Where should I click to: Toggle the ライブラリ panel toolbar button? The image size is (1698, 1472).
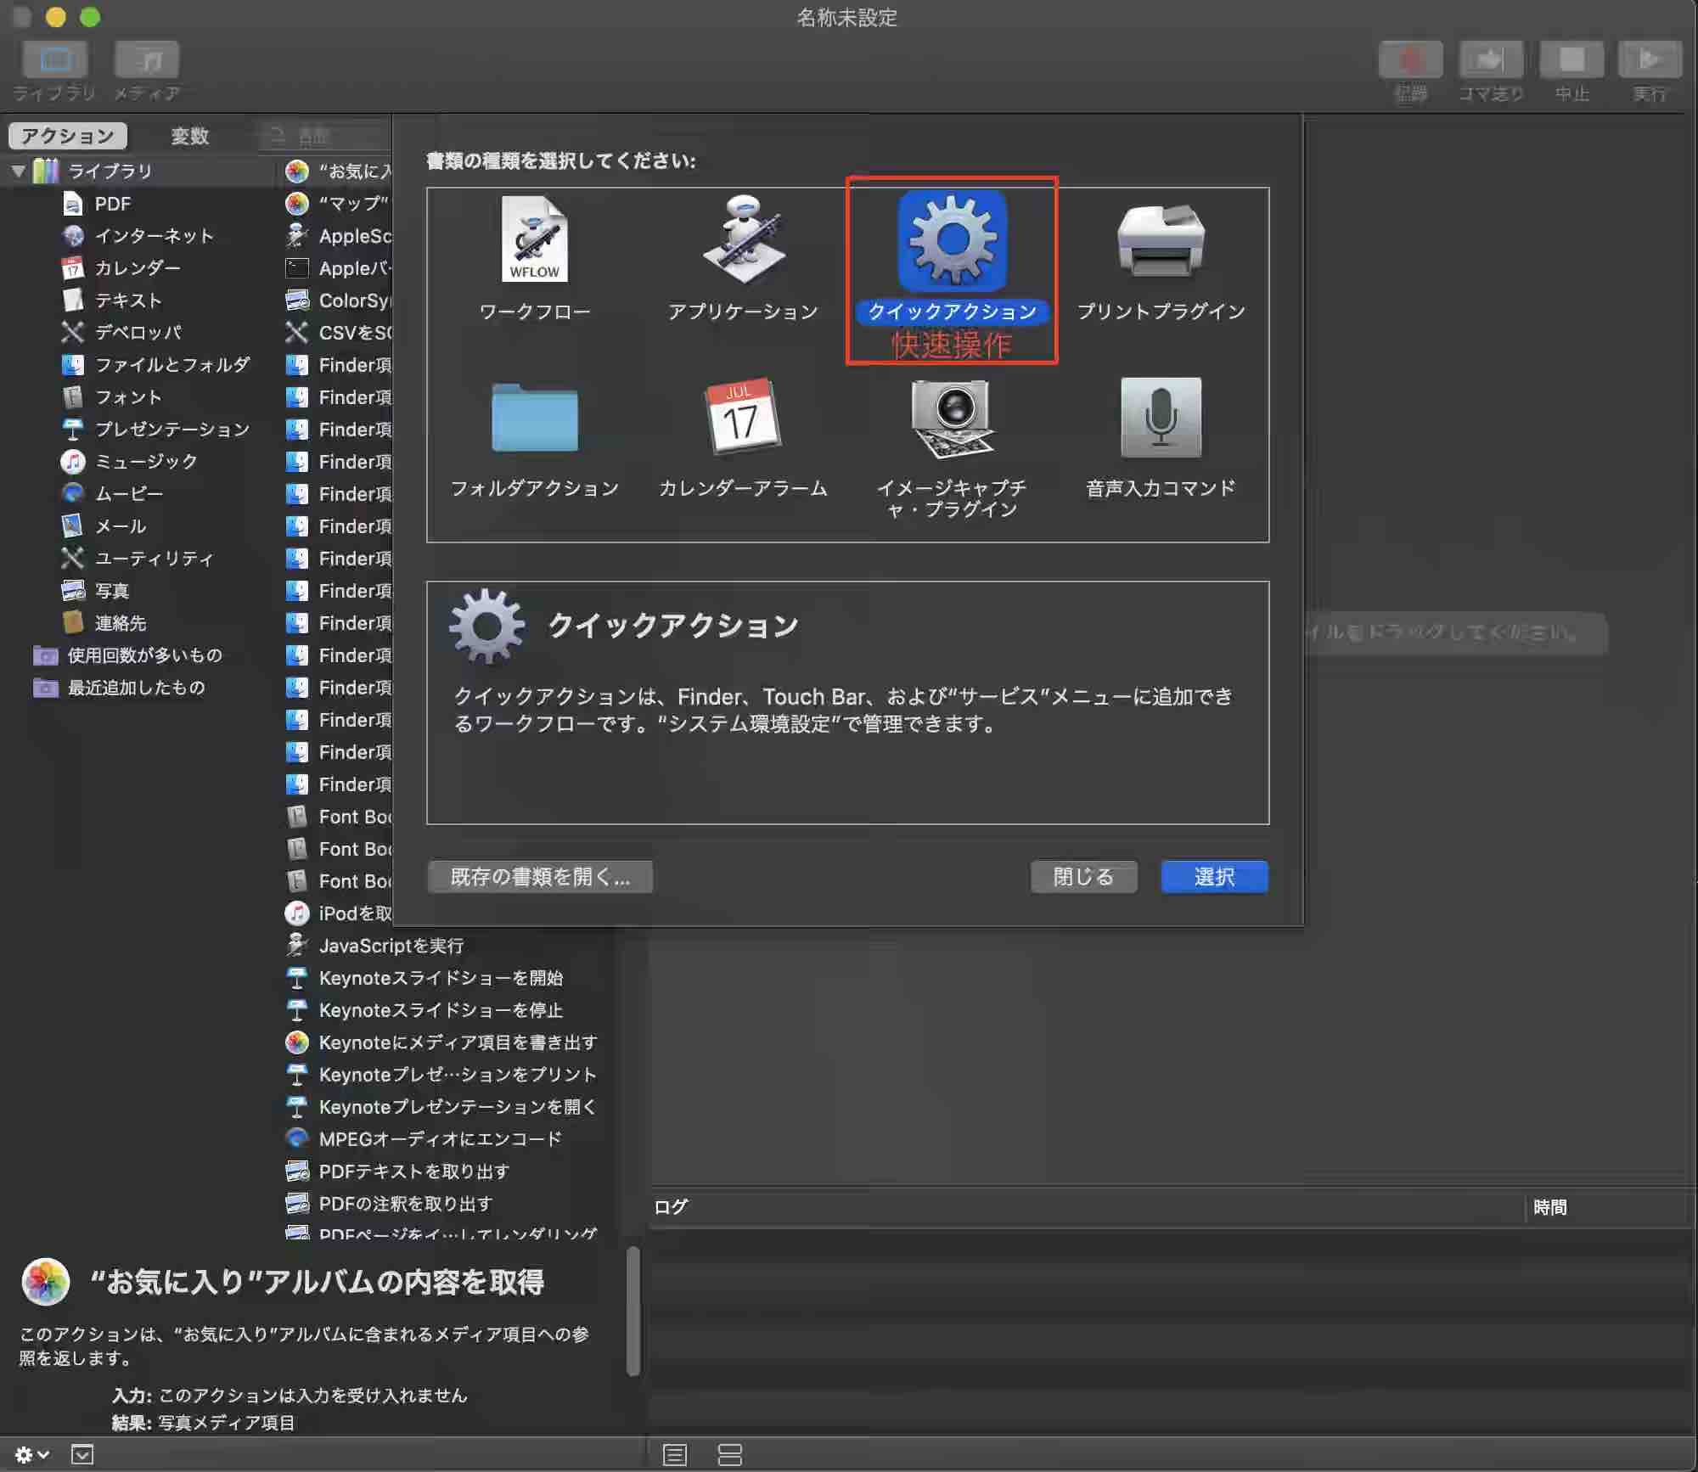pyautogui.click(x=55, y=61)
